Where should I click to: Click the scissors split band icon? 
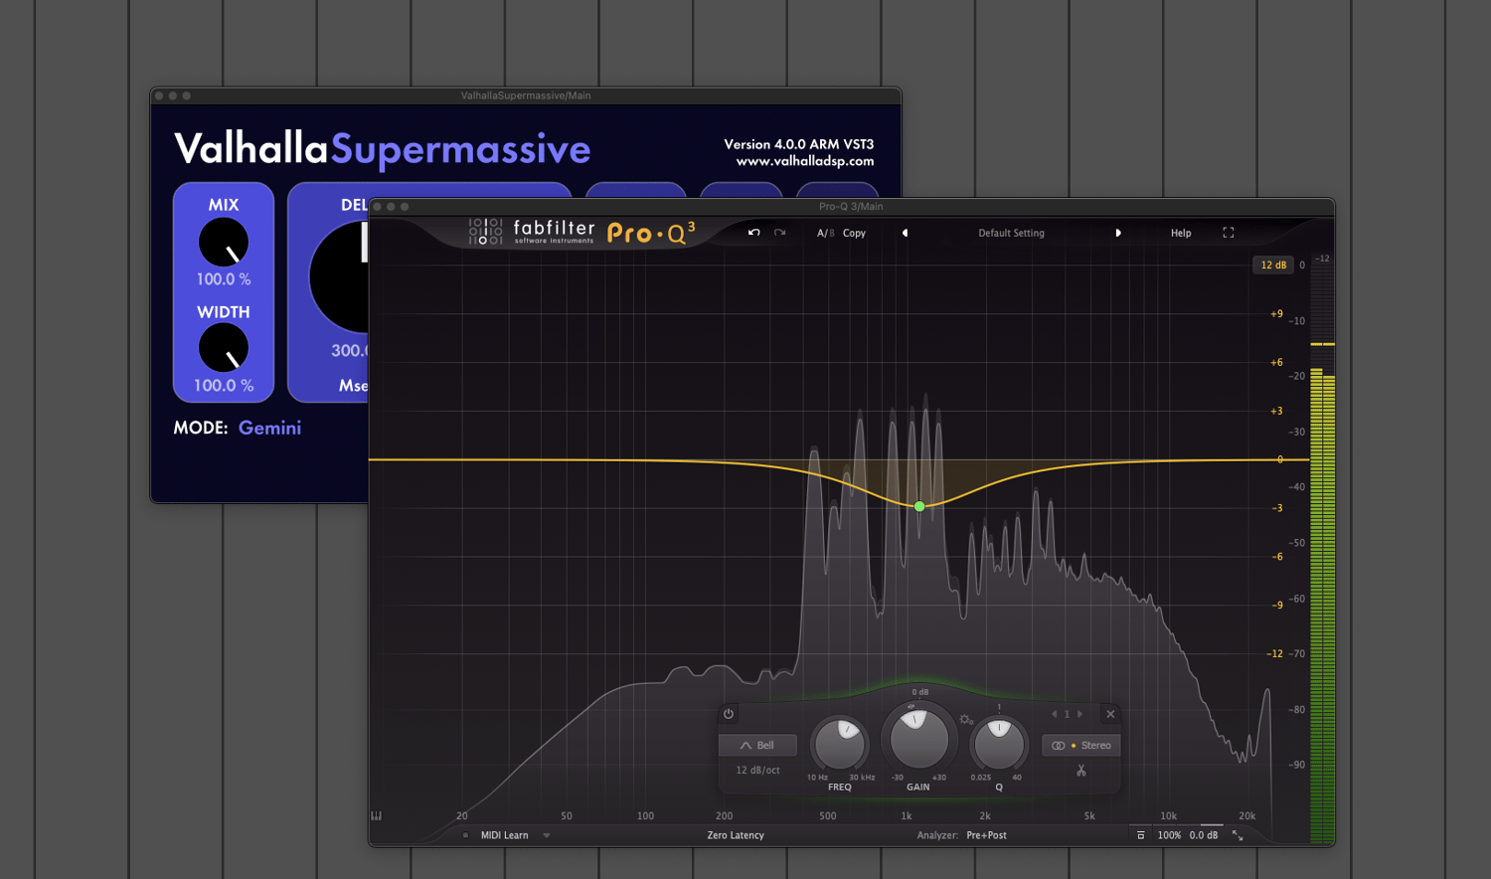(1081, 771)
